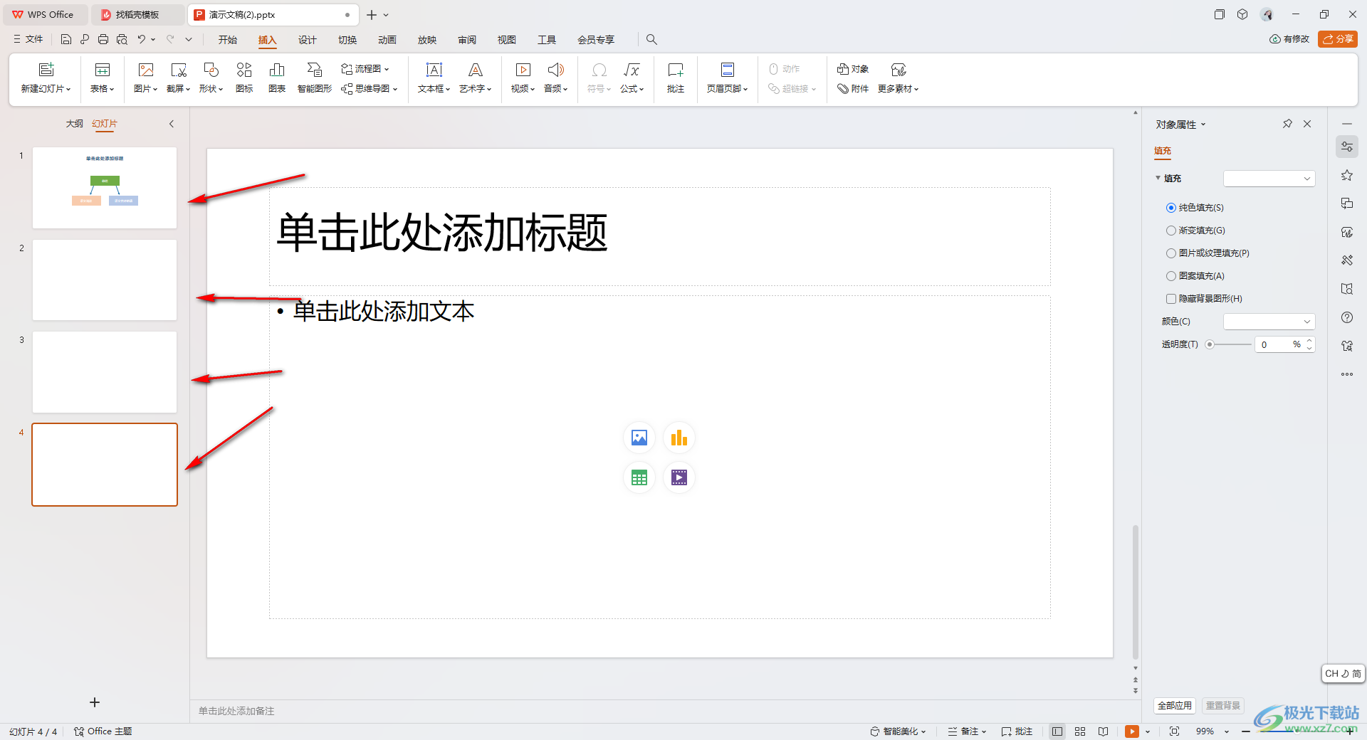1367x740 pixels.
Task: Click Comments (批注) in status bar
Action: pos(1017,731)
